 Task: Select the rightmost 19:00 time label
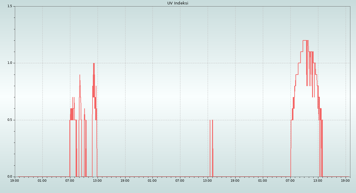click(x=345, y=180)
